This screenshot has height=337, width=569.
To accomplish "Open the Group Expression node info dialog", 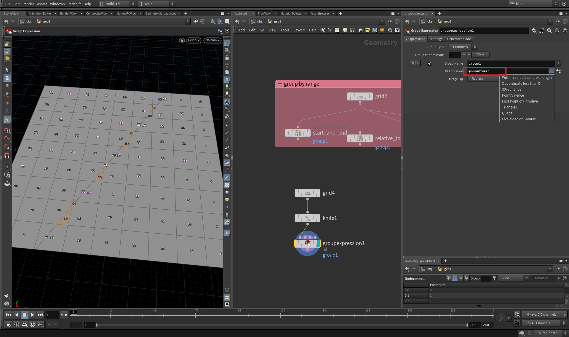I will click(x=557, y=30).
